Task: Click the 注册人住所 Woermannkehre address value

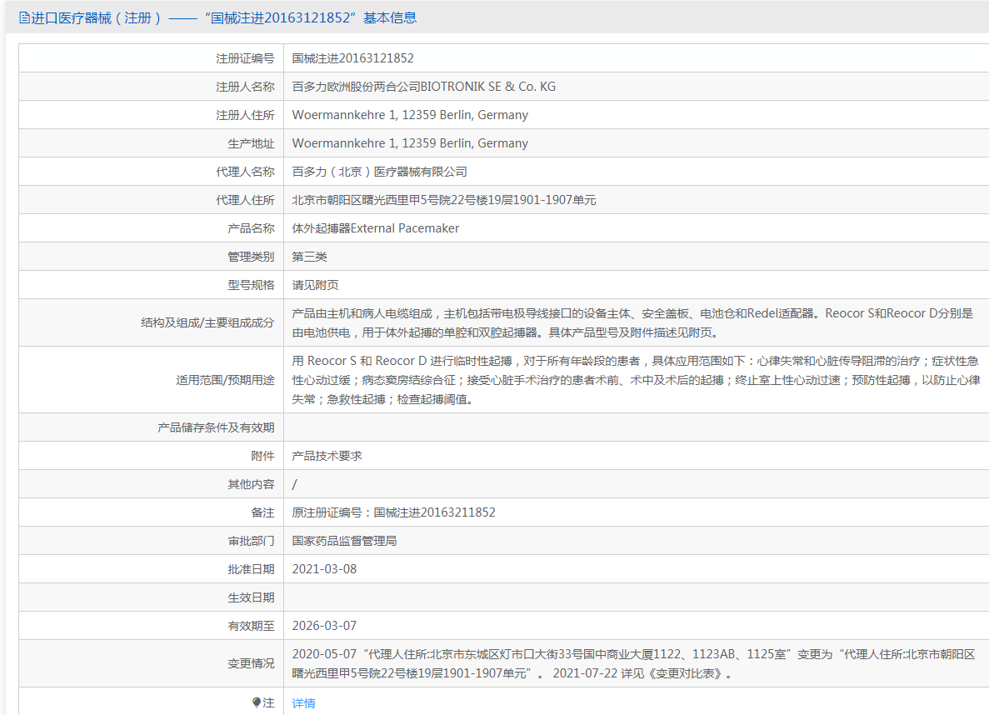Action: coord(410,115)
